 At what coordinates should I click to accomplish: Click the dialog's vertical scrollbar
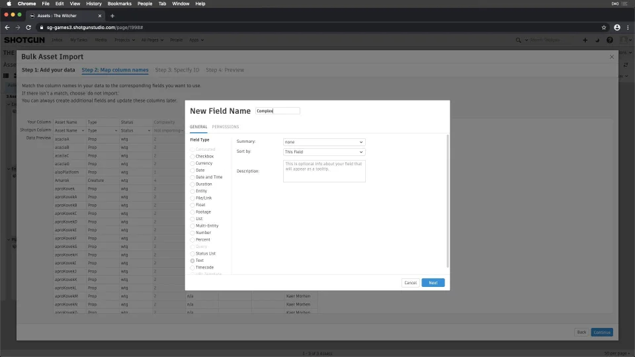(448, 201)
